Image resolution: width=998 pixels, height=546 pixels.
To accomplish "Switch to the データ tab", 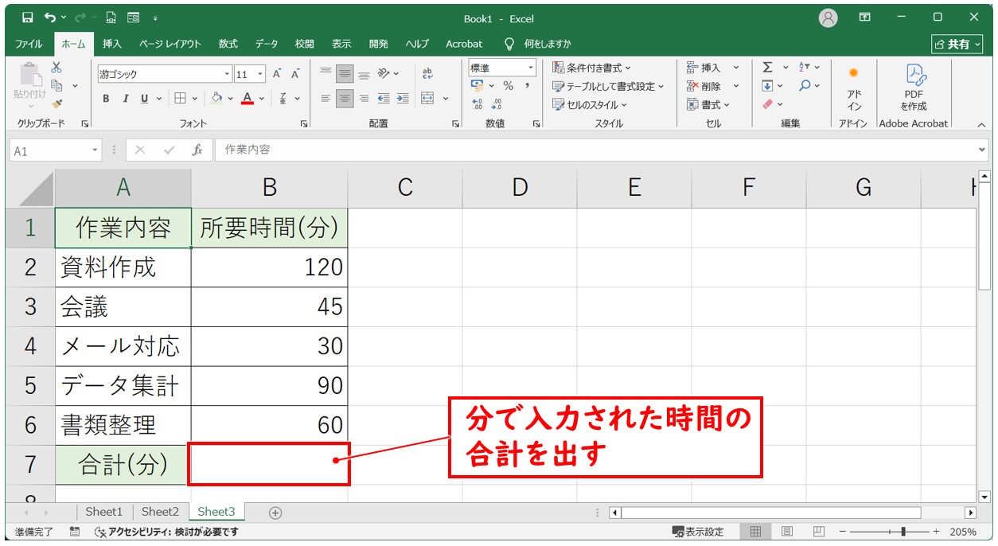I will tap(267, 44).
